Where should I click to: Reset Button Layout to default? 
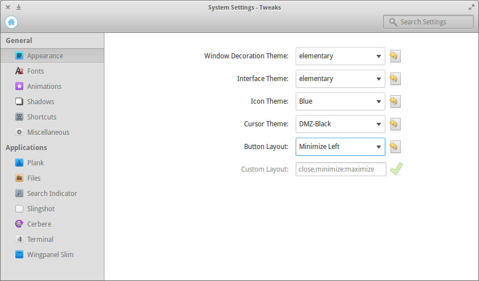tap(394, 147)
